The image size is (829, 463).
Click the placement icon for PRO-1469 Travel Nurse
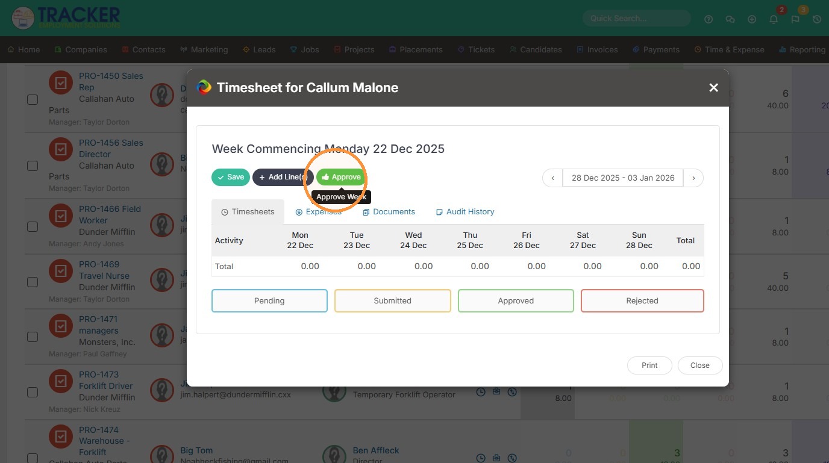[61, 272]
